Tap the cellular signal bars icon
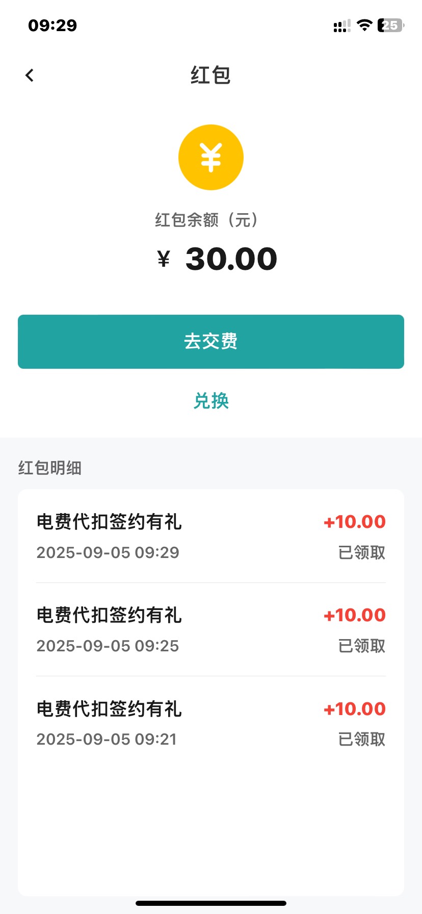Screen dimensions: 422x914 pos(342,26)
